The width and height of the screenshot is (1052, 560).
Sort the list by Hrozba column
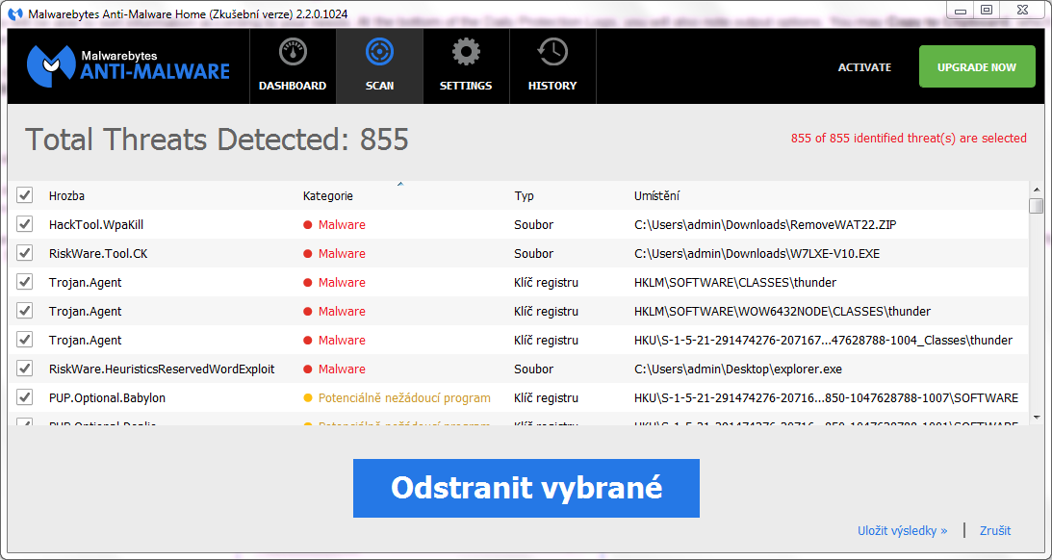[x=66, y=196]
